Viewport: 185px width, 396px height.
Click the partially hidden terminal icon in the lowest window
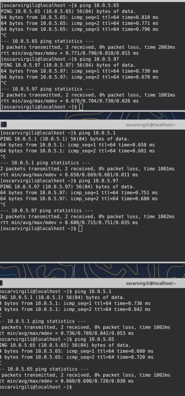tap(1, 283)
